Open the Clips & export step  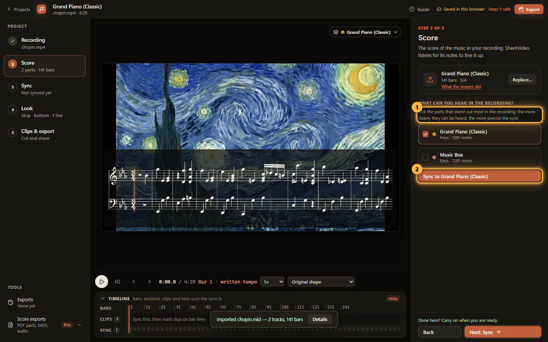point(45,135)
